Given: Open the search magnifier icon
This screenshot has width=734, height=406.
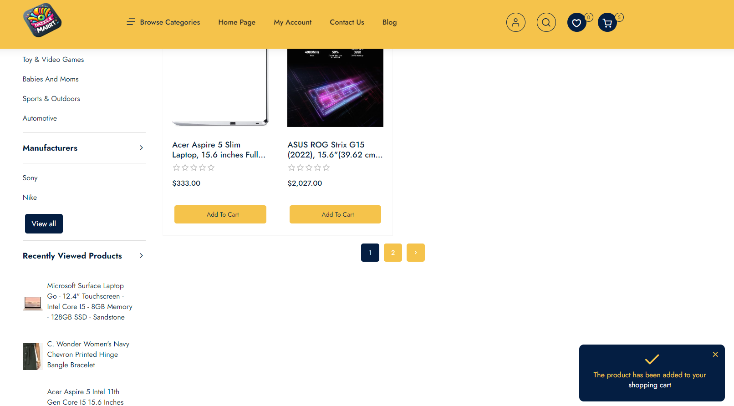Looking at the screenshot, I should click(546, 22).
